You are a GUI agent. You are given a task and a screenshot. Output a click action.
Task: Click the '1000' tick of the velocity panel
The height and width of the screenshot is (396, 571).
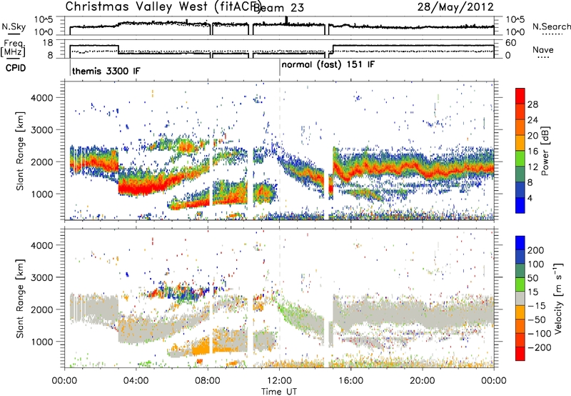click(42, 342)
